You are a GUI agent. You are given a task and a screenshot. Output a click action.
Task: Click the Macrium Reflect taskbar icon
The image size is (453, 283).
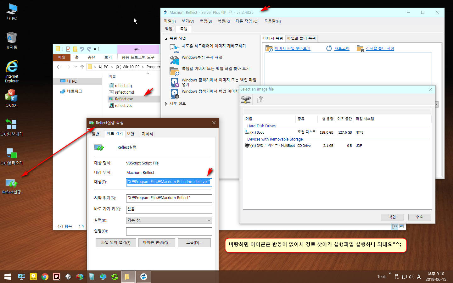pos(143,277)
